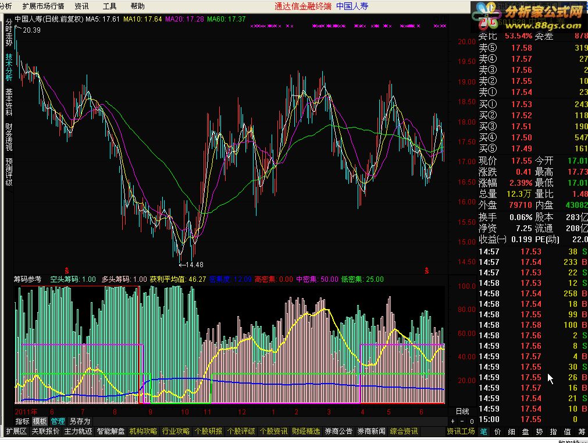Click the 日线 period selector
This screenshot has height=443, width=588.
(x=462, y=412)
